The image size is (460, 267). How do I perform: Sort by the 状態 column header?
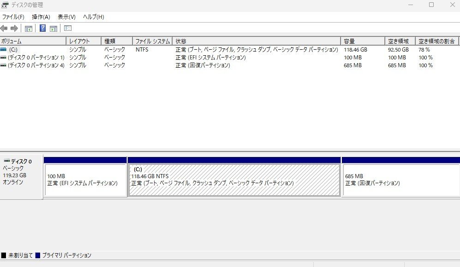tap(257, 41)
